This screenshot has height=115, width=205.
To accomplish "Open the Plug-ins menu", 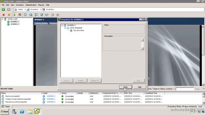I will (x=41, y=5).
